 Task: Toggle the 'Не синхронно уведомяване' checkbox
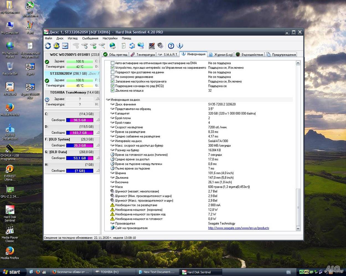[x=113, y=77]
